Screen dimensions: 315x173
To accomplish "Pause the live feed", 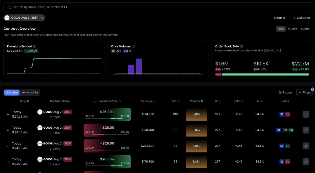I will click(x=285, y=92).
